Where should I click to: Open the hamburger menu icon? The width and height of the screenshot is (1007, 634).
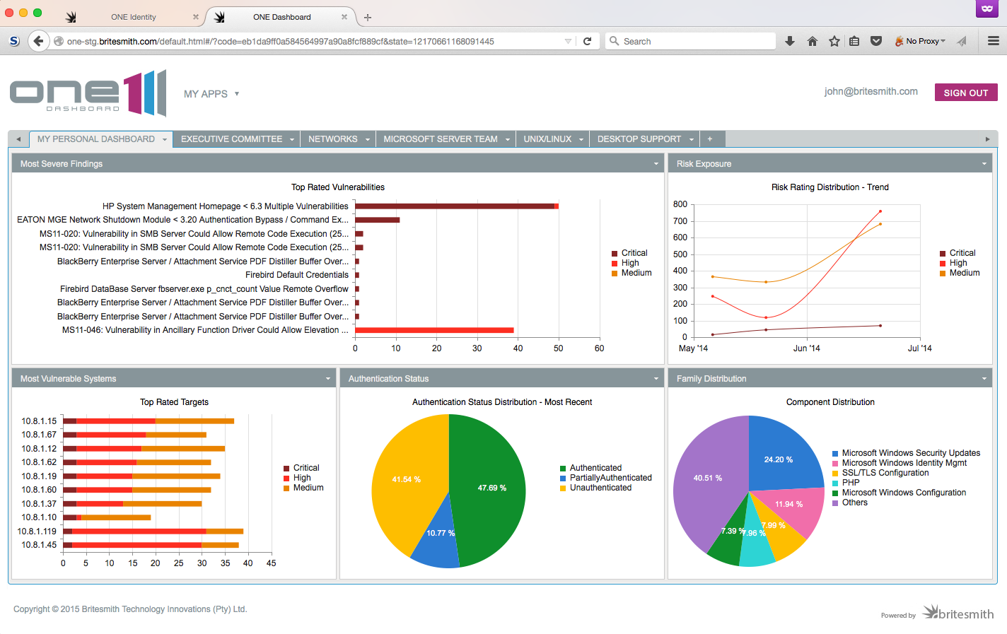coord(993,41)
